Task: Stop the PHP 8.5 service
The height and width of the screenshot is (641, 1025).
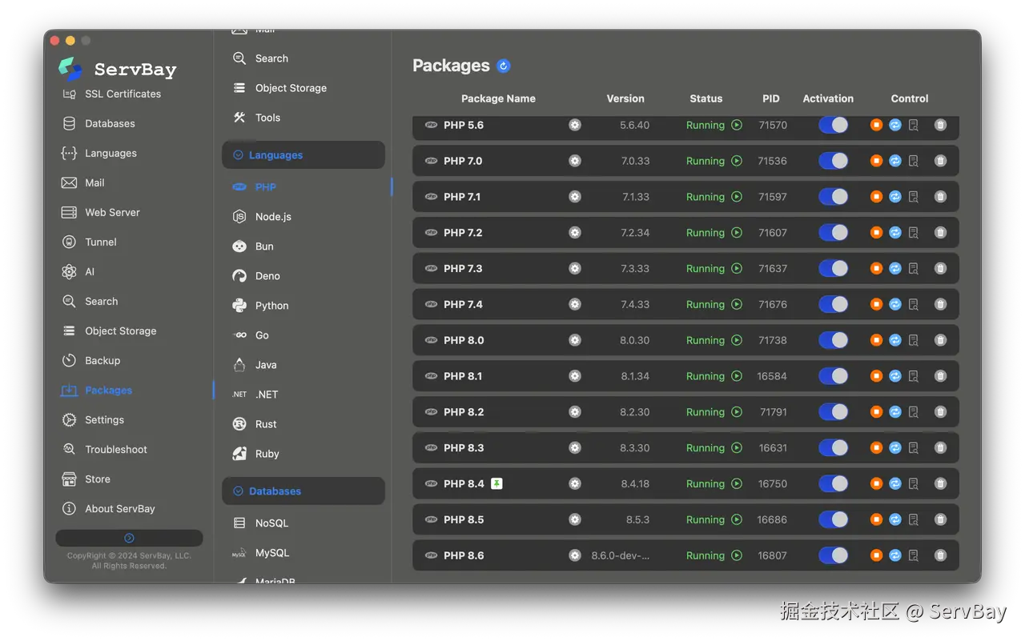Action: point(876,519)
